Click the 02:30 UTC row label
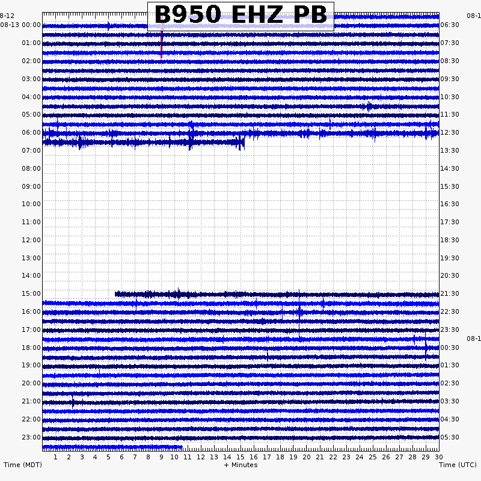This screenshot has width=481, height=481. tap(450, 384)
